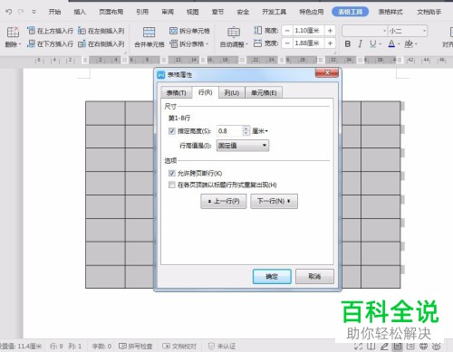Click 在右侧插入列 to insert column right
The height and width of the screenshot is (352, 453).
click(101, 43)
